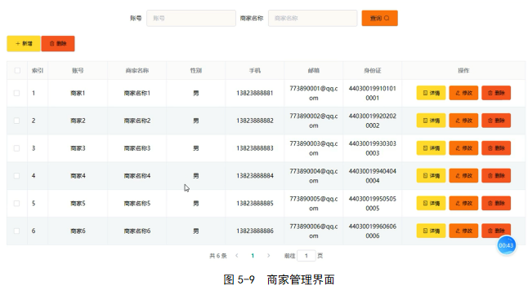Click 修改 edit button for 商家2
The width and height of the screenshot is (528, 299).
463,121
